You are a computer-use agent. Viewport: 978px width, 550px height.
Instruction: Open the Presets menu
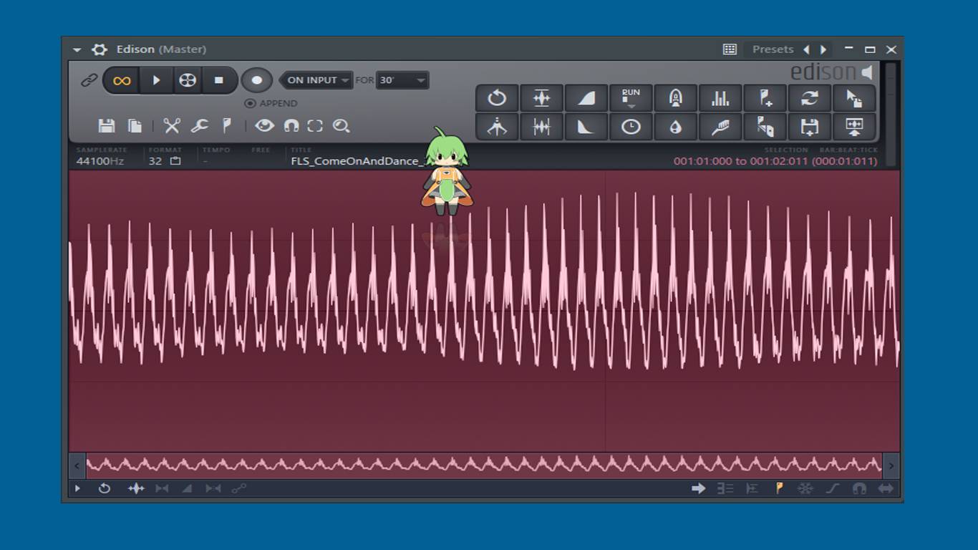(x=773, y=49)
